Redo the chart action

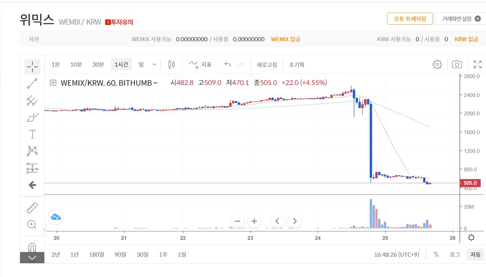(241, 65)
